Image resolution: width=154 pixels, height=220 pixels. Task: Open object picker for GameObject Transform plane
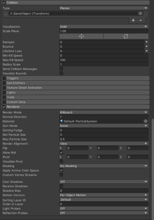click(140, 13)
